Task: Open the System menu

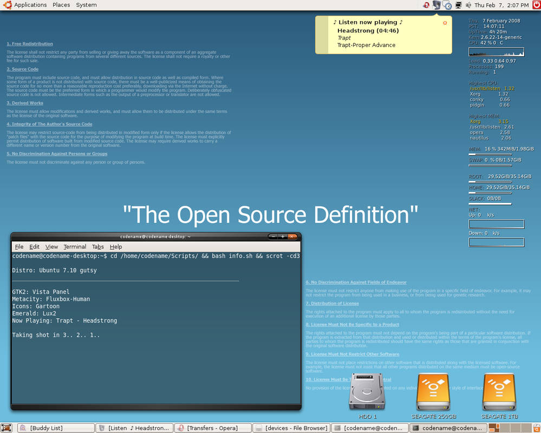Action: coord(86,5)
